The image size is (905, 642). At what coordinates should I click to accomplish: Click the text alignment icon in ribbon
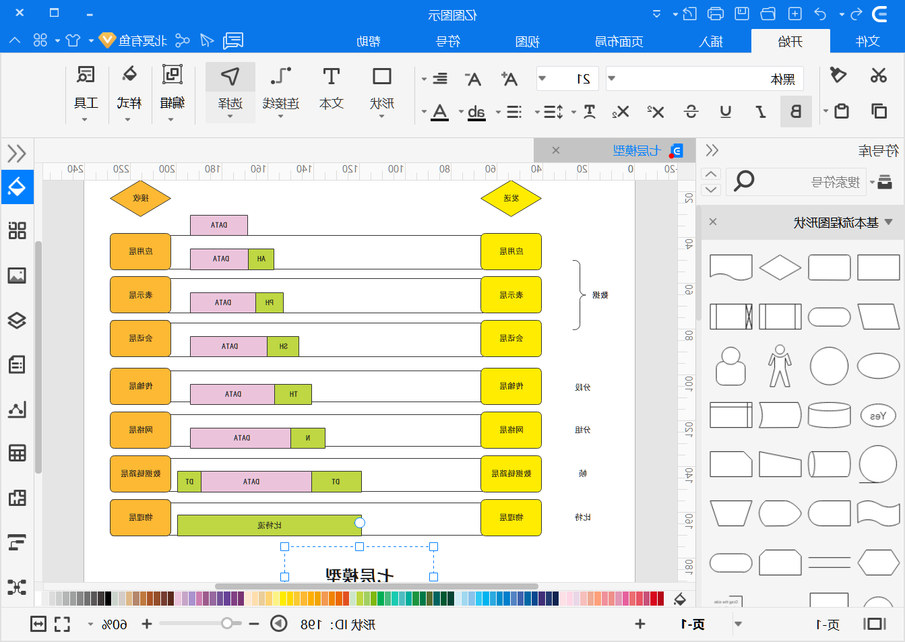(440, 79)
